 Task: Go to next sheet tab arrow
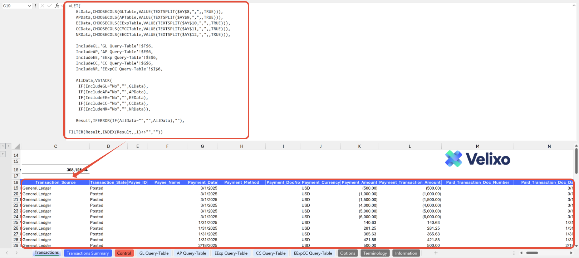[16, 253]
